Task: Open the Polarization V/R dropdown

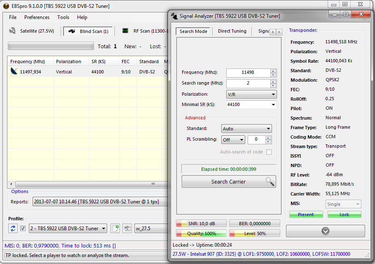Action: [x=251, y=94]
